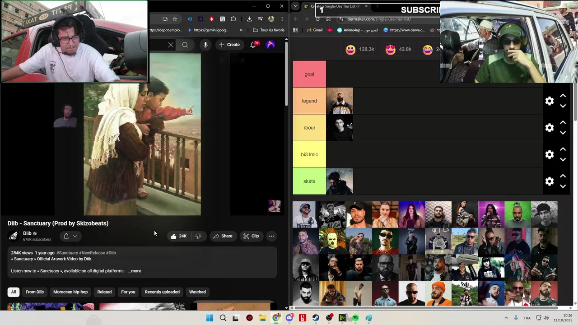Image resolution: width=578 pixels, height=325 pixels.
Task: Click the QR code extension icon
Action: point(223,19)
